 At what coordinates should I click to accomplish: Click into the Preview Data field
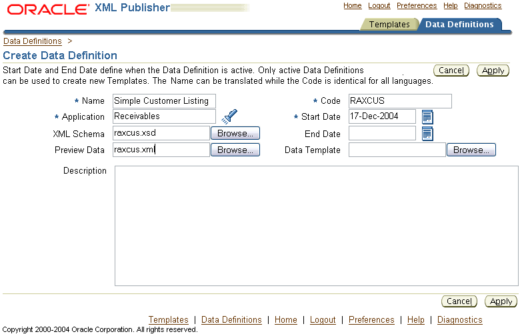[x=161, y=150]
